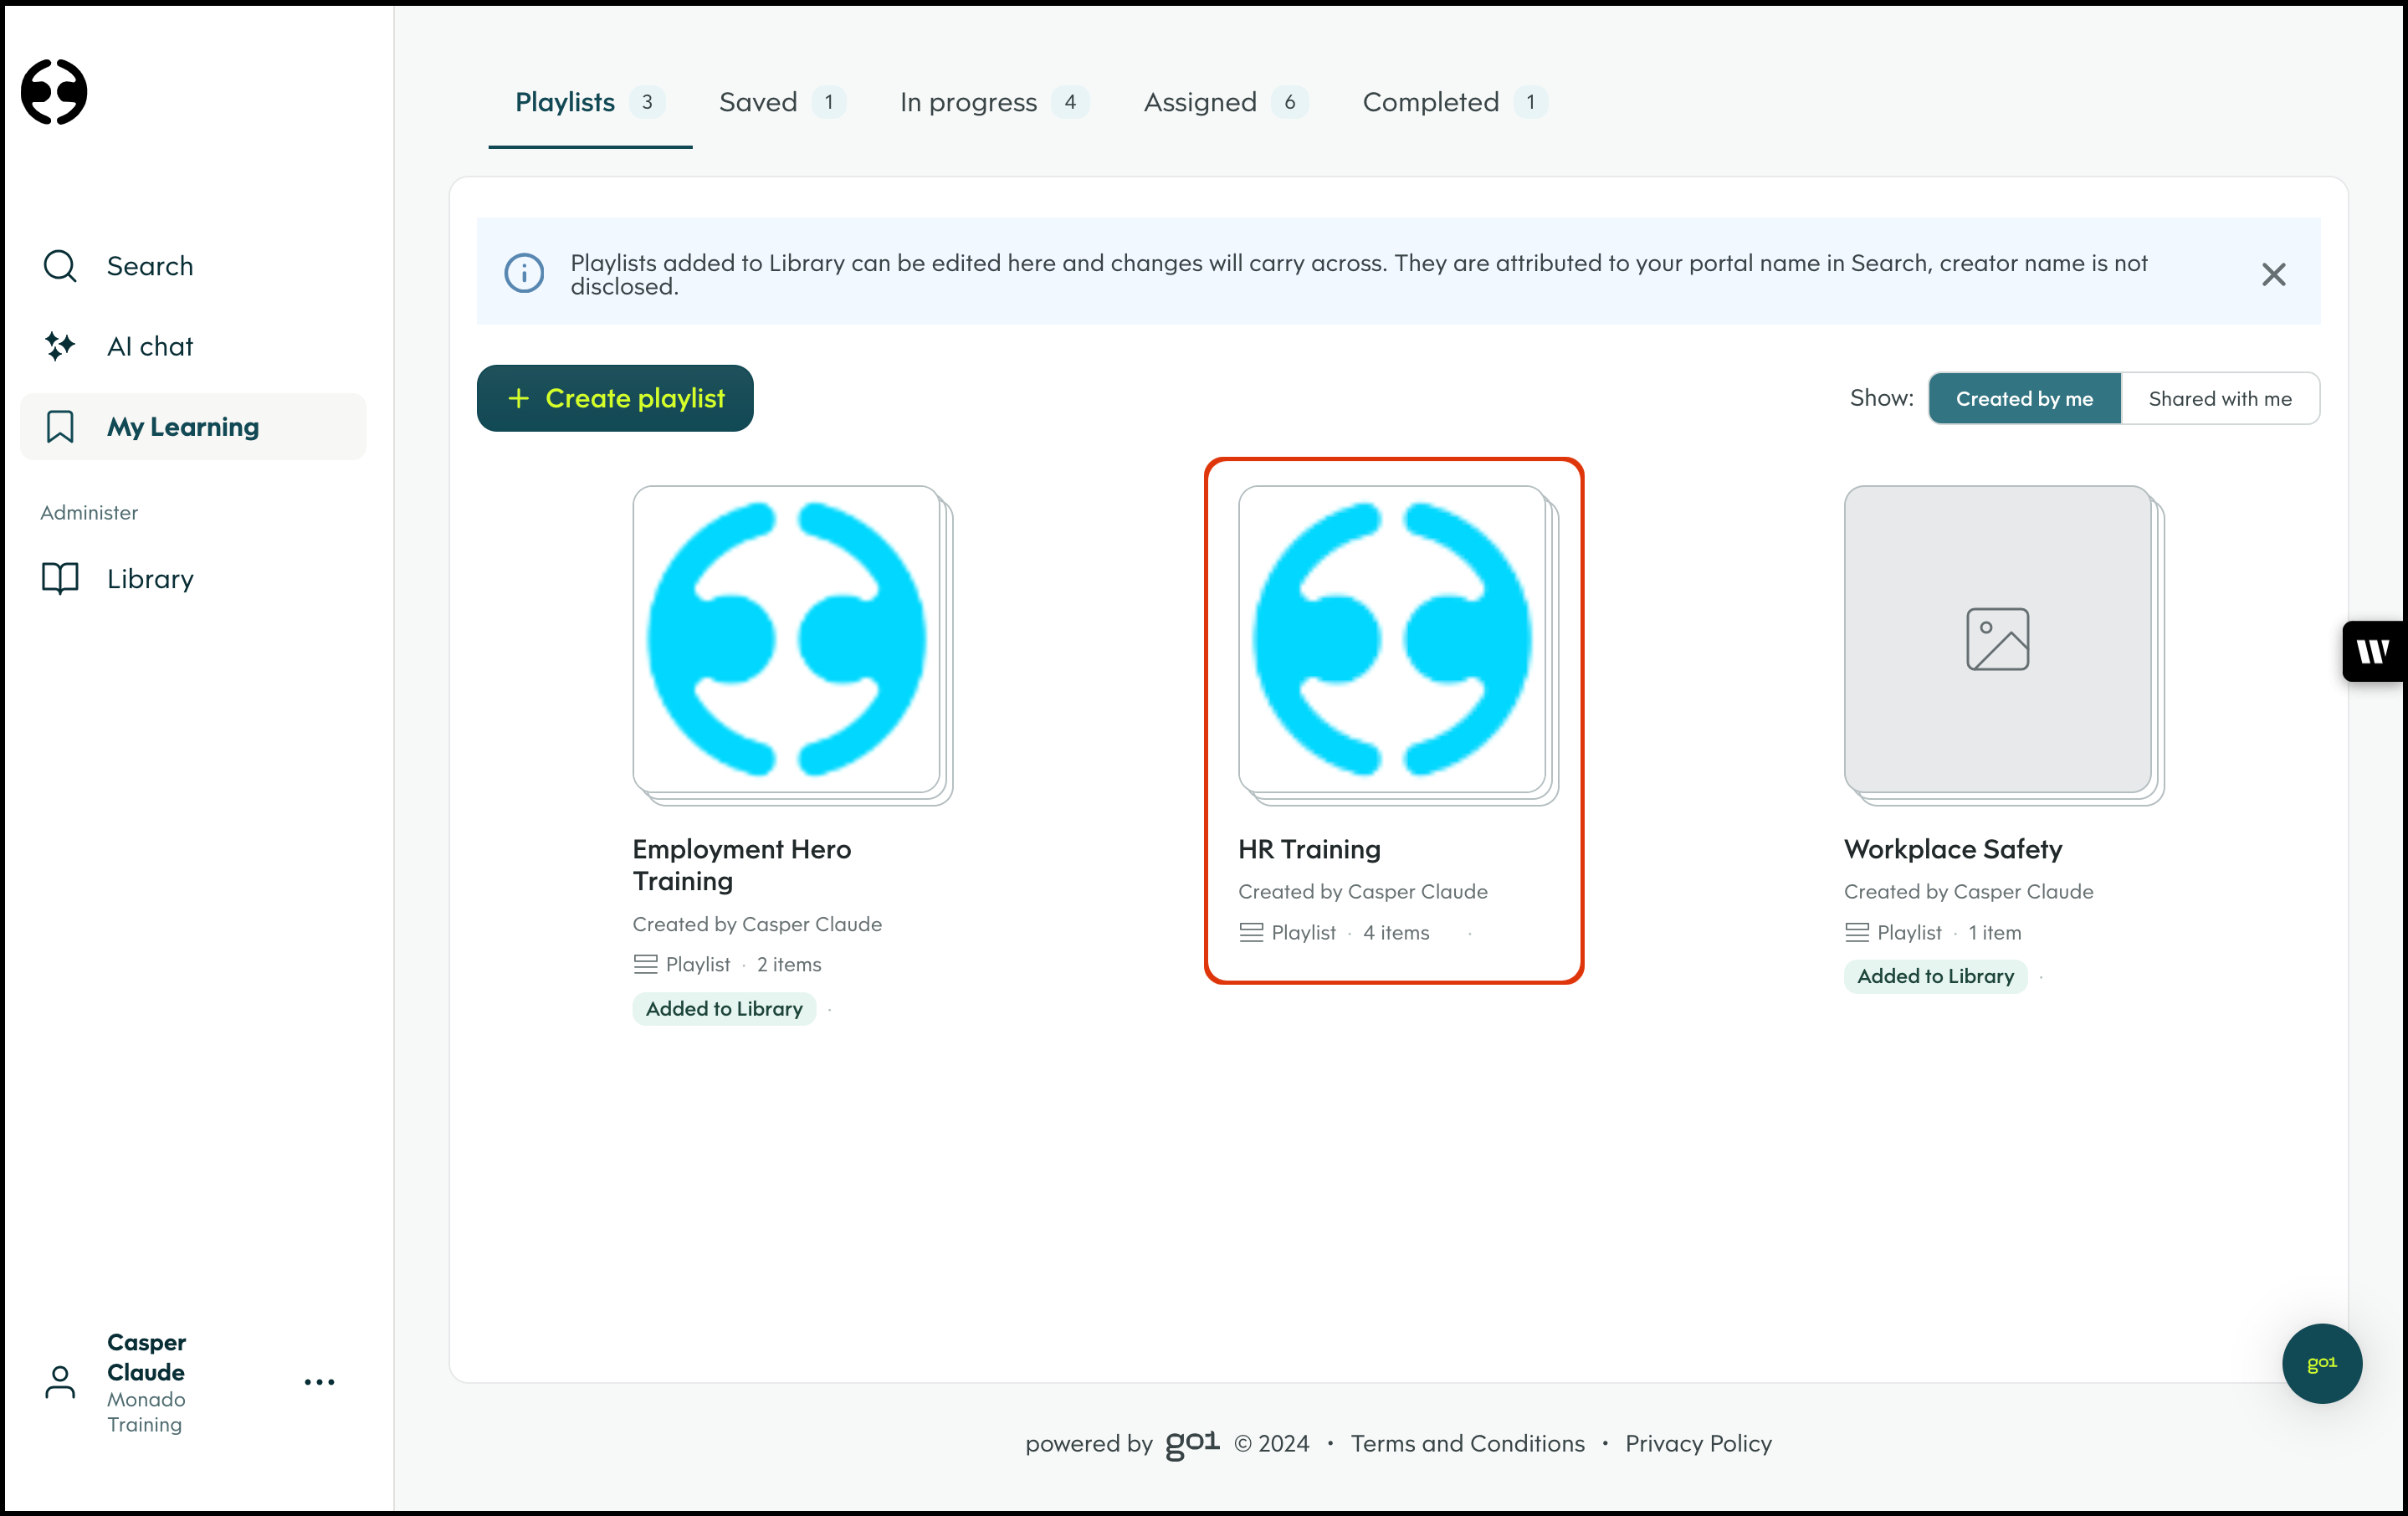Select Search in the sidebar

click(193, 266)
